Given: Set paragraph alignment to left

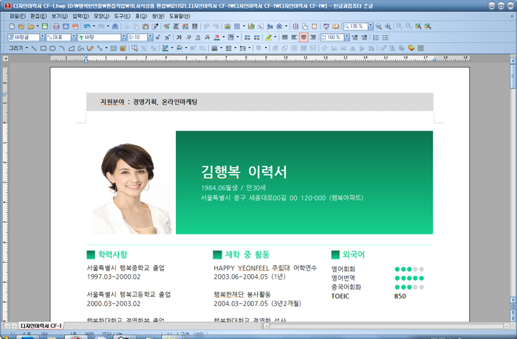Looking at the screenshot, I should point(294,38).
